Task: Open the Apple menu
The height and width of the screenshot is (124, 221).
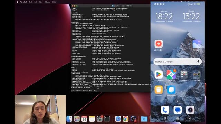Action: [x=17, y=2]
